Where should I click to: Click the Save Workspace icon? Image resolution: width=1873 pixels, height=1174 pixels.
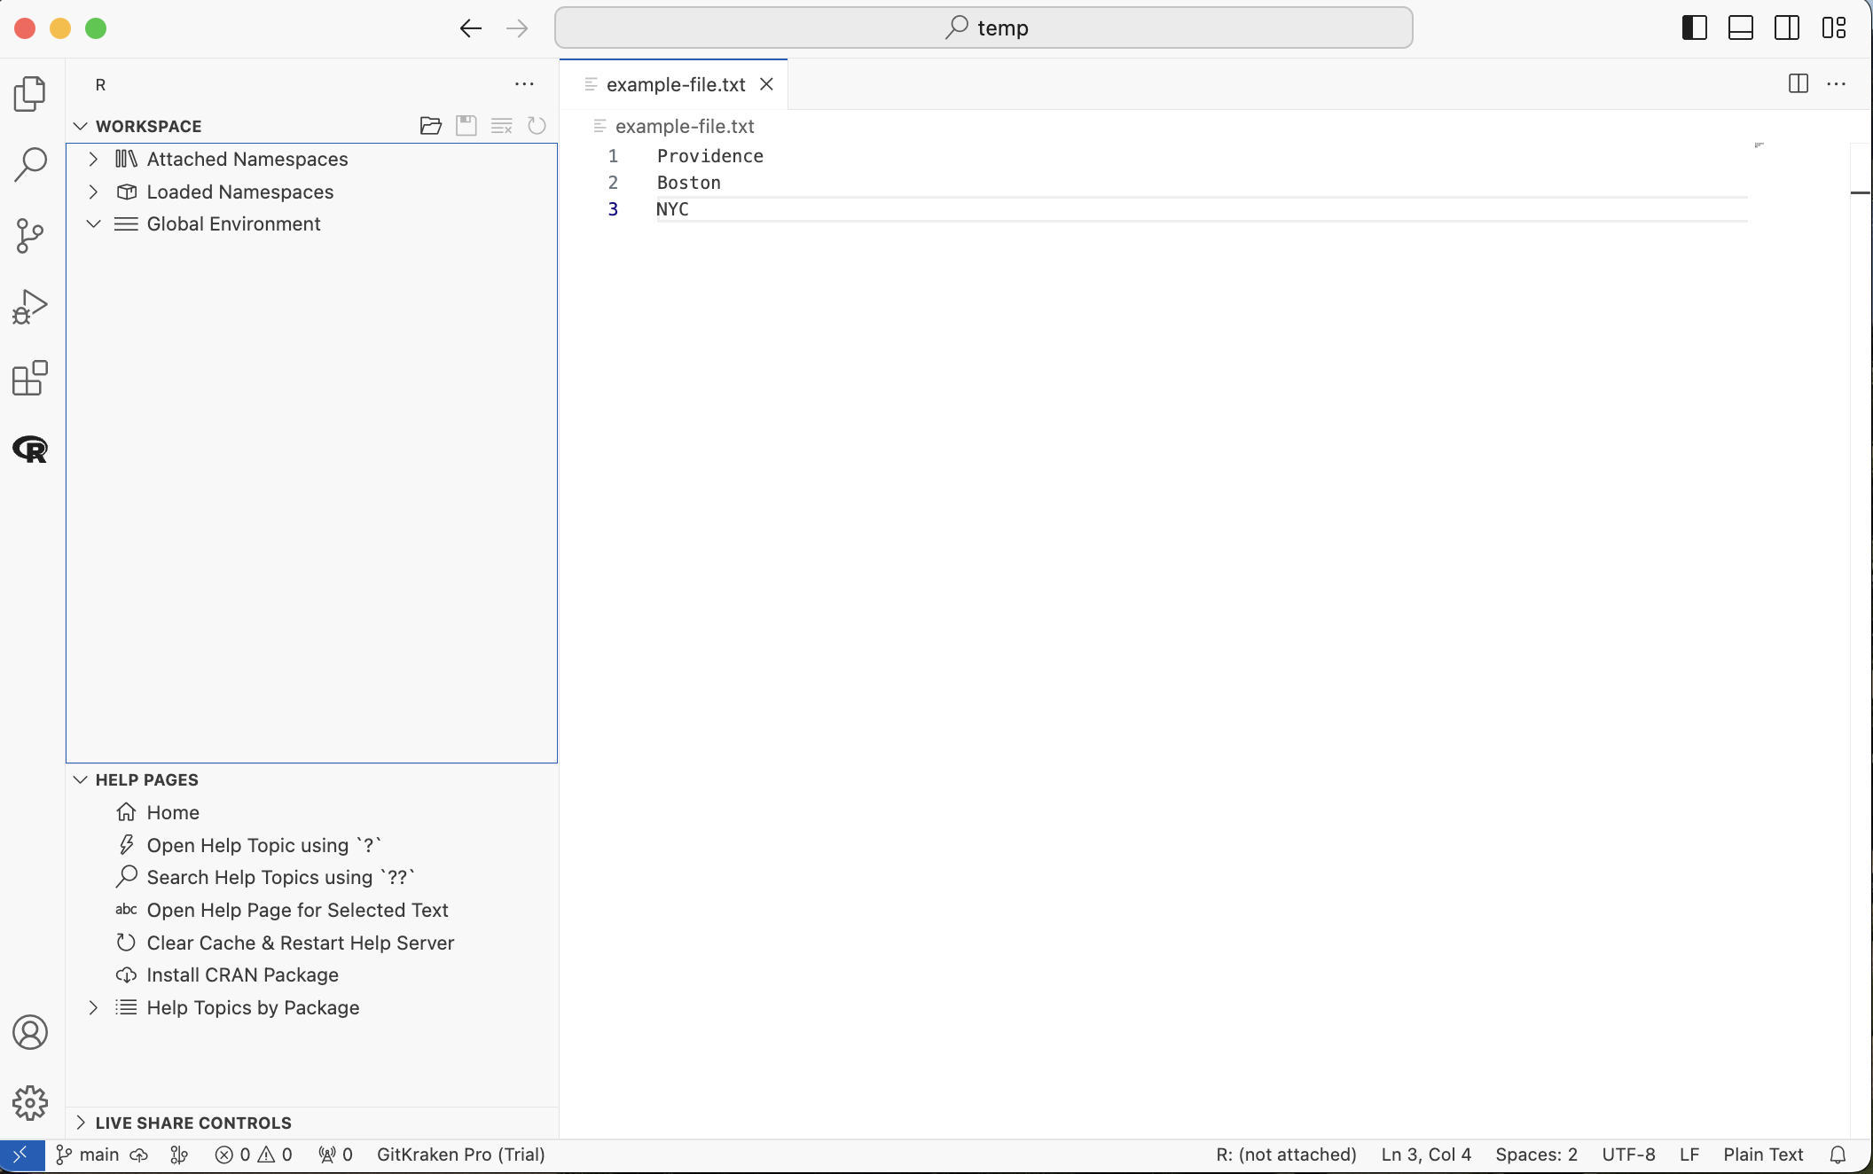coord(466,126)
